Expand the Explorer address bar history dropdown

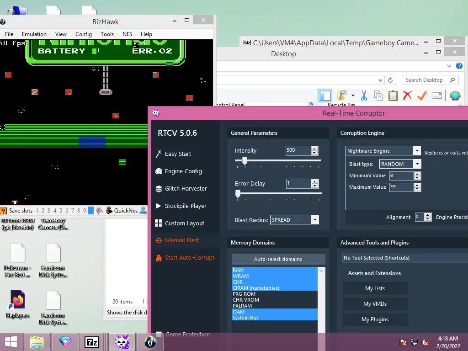(380, 80)
